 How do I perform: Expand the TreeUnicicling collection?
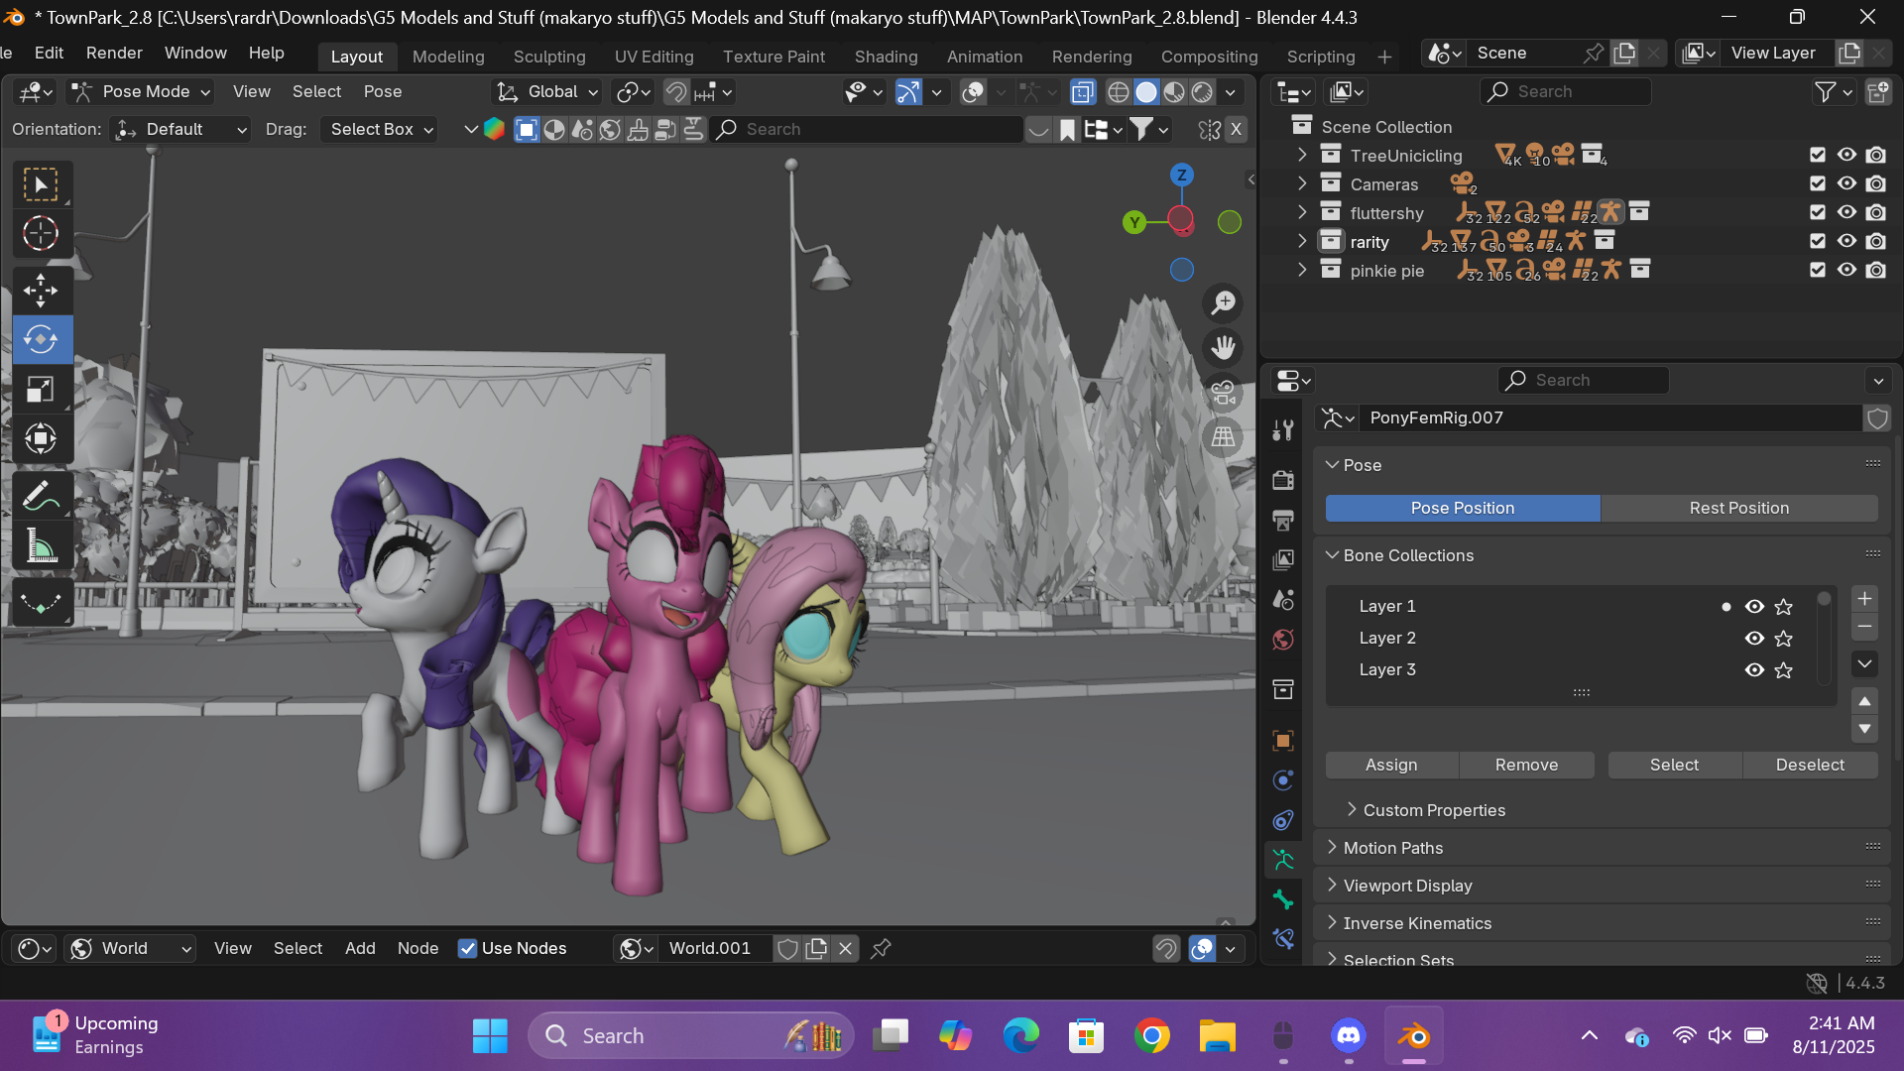point(1302,156)
